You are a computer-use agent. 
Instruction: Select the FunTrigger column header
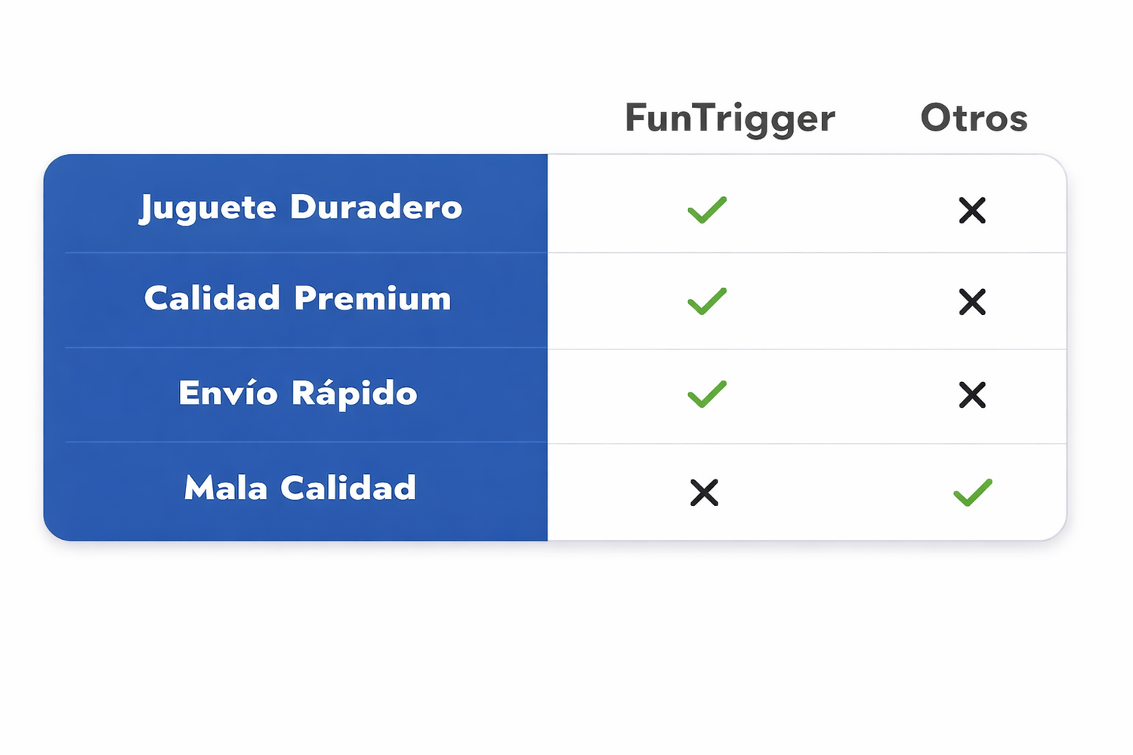tap(730, 119)
